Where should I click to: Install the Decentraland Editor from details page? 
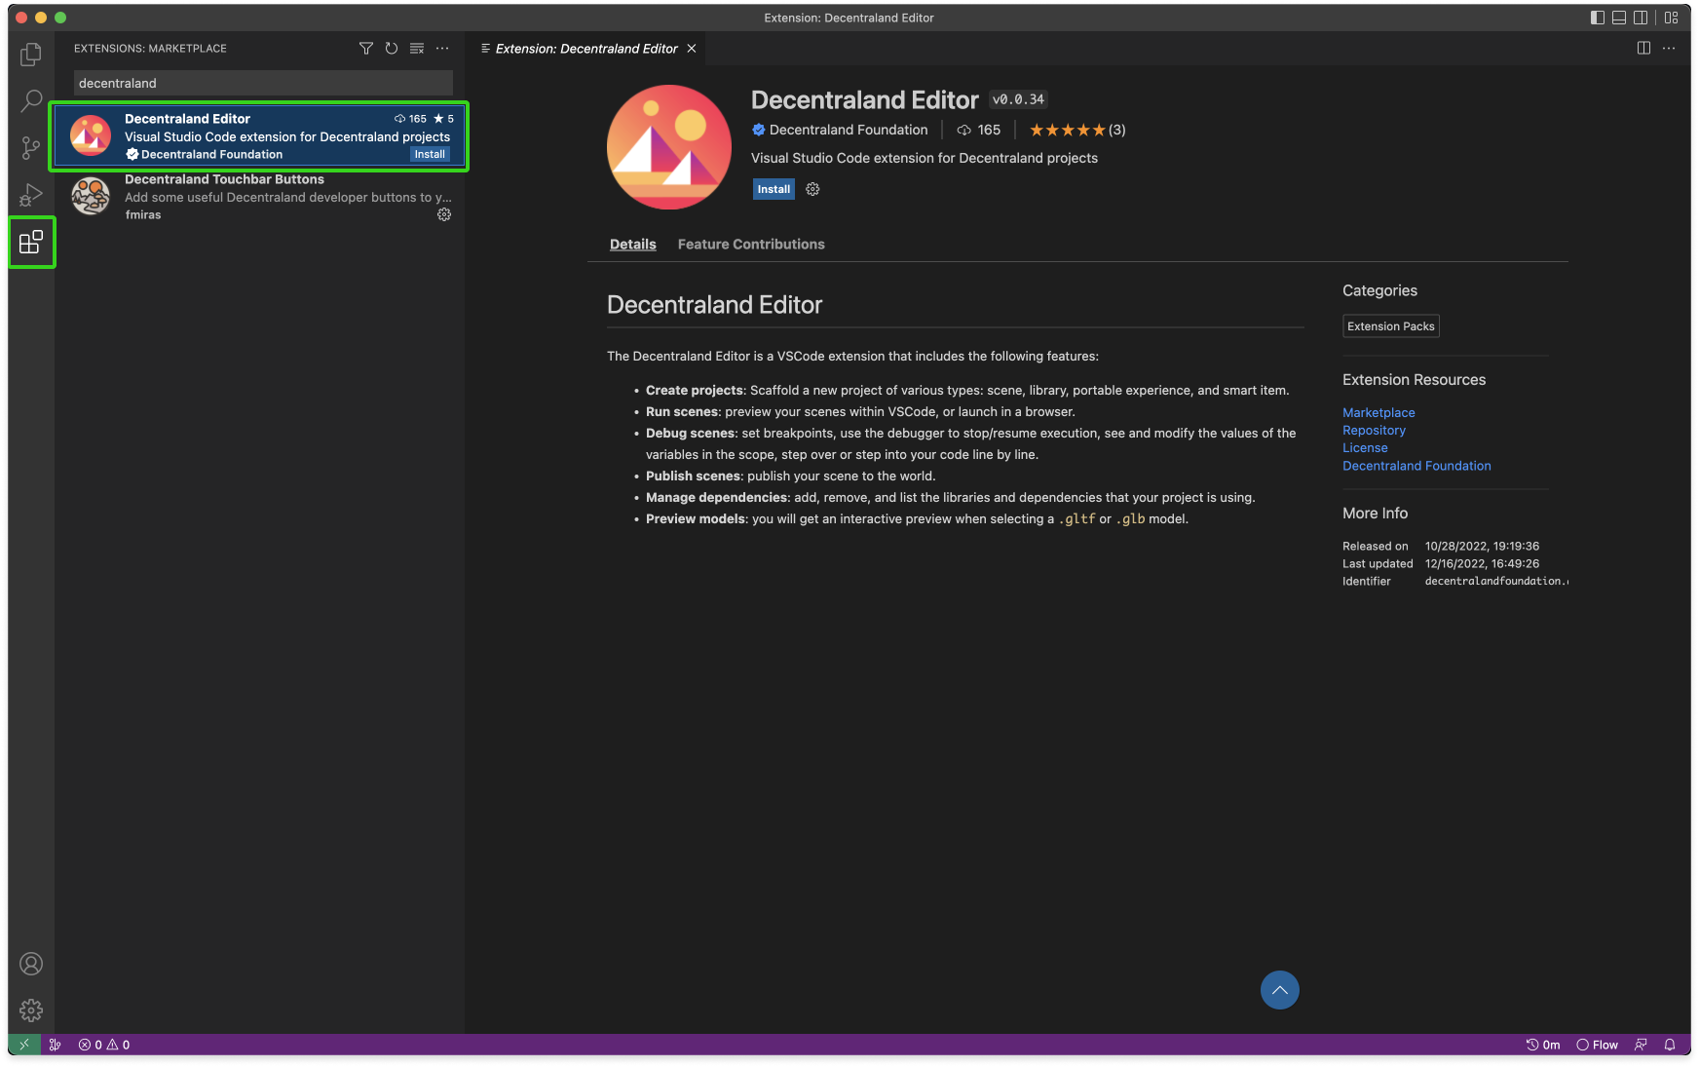(x=774, y=189)
